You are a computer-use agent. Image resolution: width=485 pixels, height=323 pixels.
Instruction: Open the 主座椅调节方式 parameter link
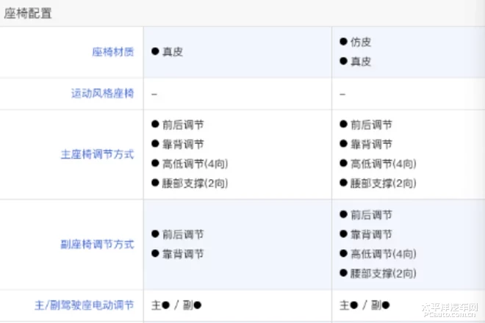pos(97,154)
